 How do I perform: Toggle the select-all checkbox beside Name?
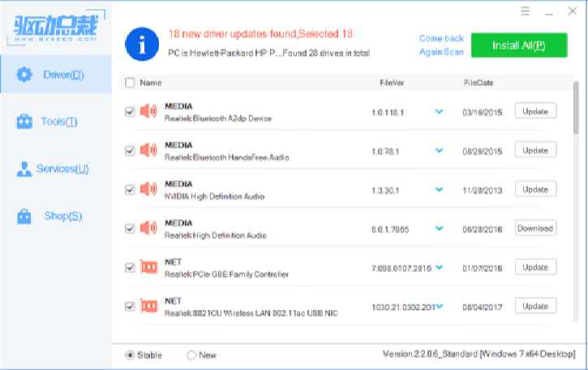tap(130, 83)
